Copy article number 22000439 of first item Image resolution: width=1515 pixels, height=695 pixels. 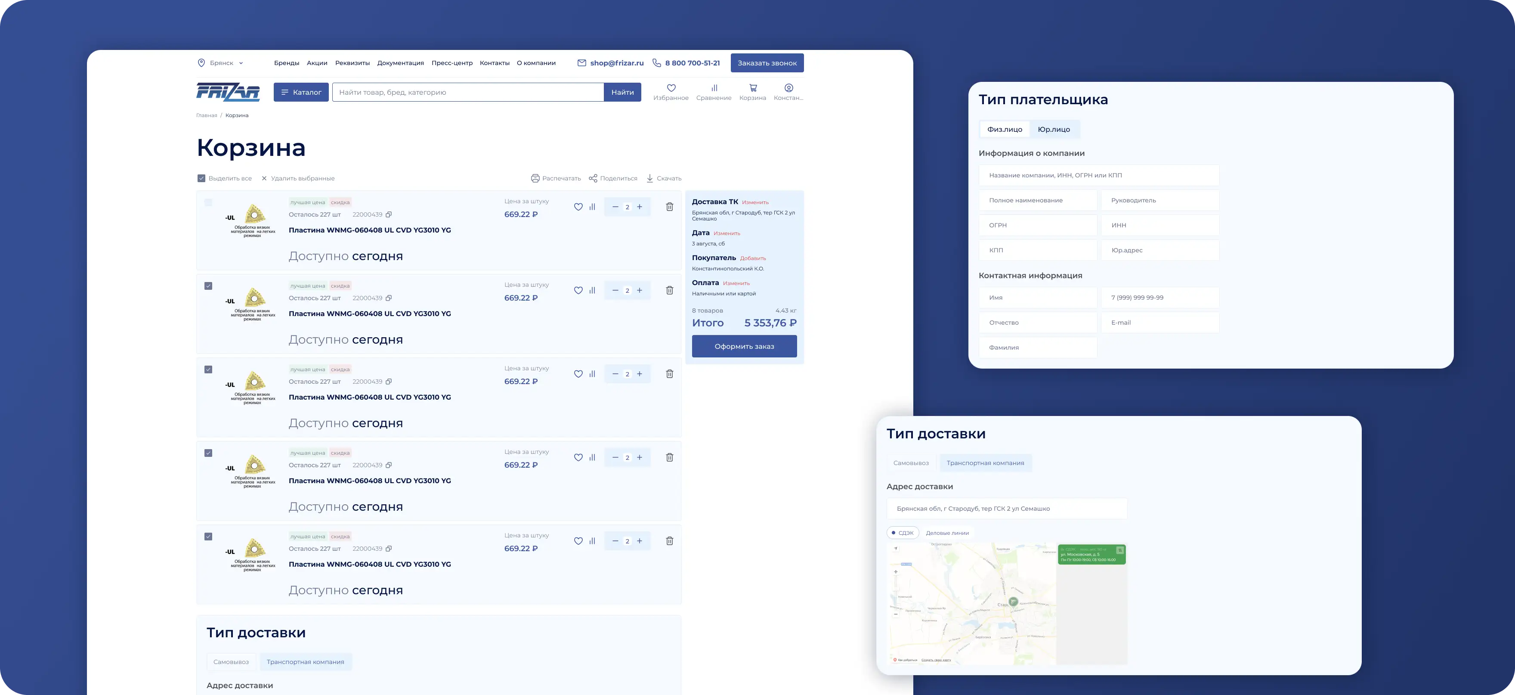(x=389, y=215)
